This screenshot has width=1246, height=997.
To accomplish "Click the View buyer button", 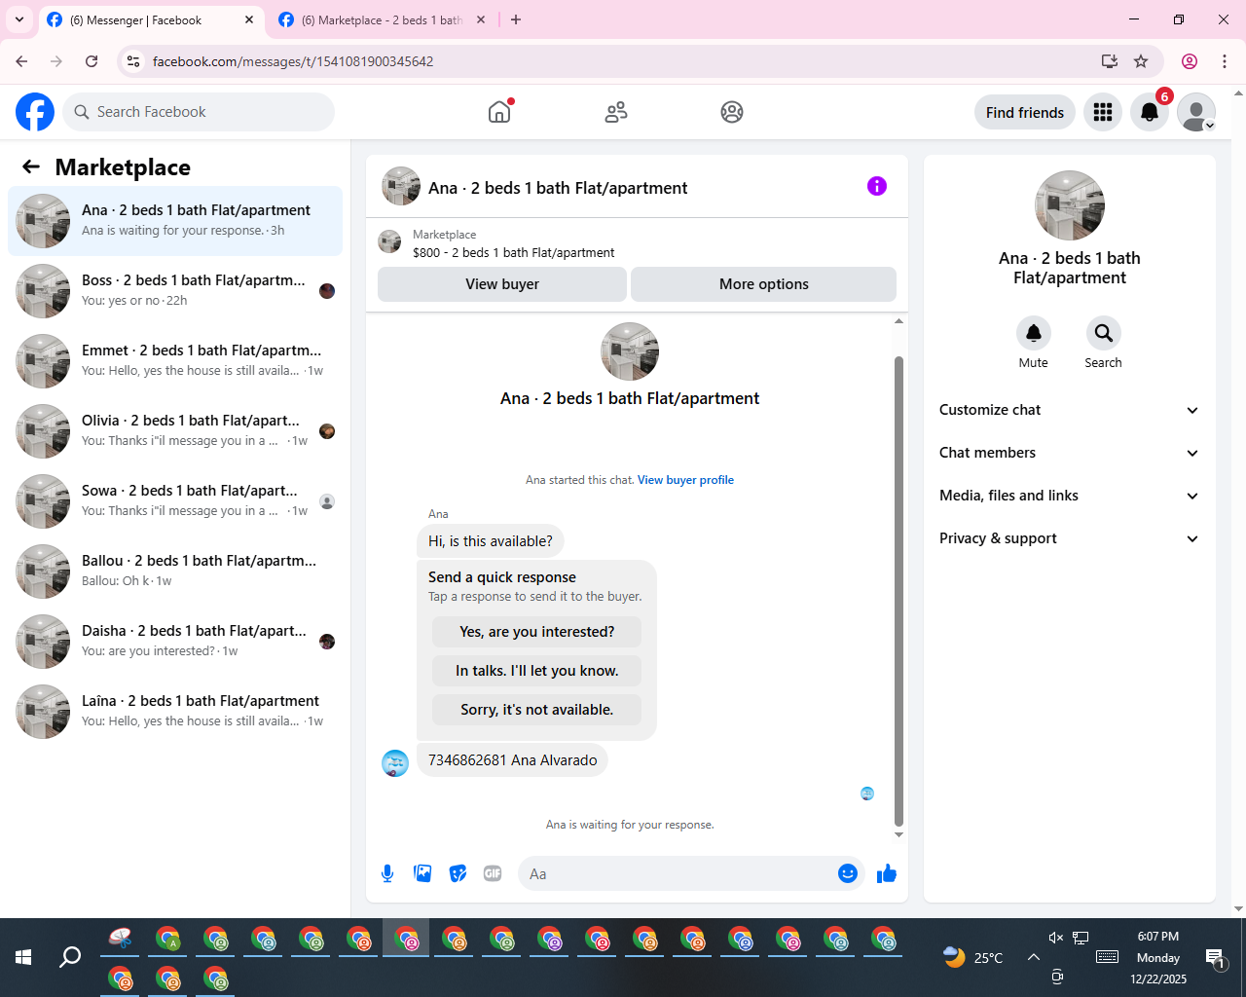I will [502, 284].
